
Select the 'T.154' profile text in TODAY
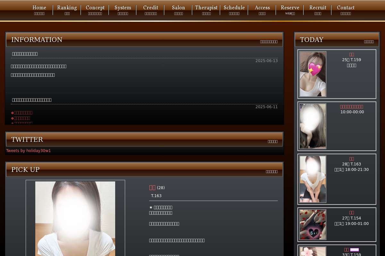pos(355,218)
